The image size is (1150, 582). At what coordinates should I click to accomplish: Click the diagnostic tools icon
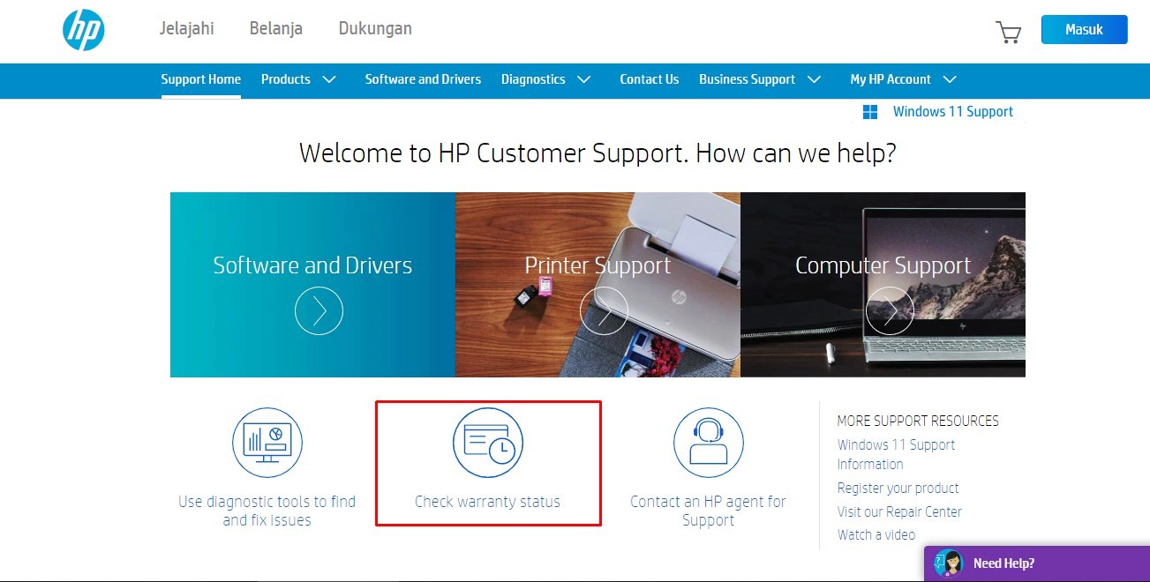(267, 443)
